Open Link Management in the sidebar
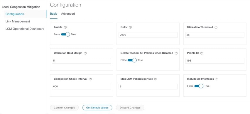This screenshot has height=114, width=250. pos(18,21)
